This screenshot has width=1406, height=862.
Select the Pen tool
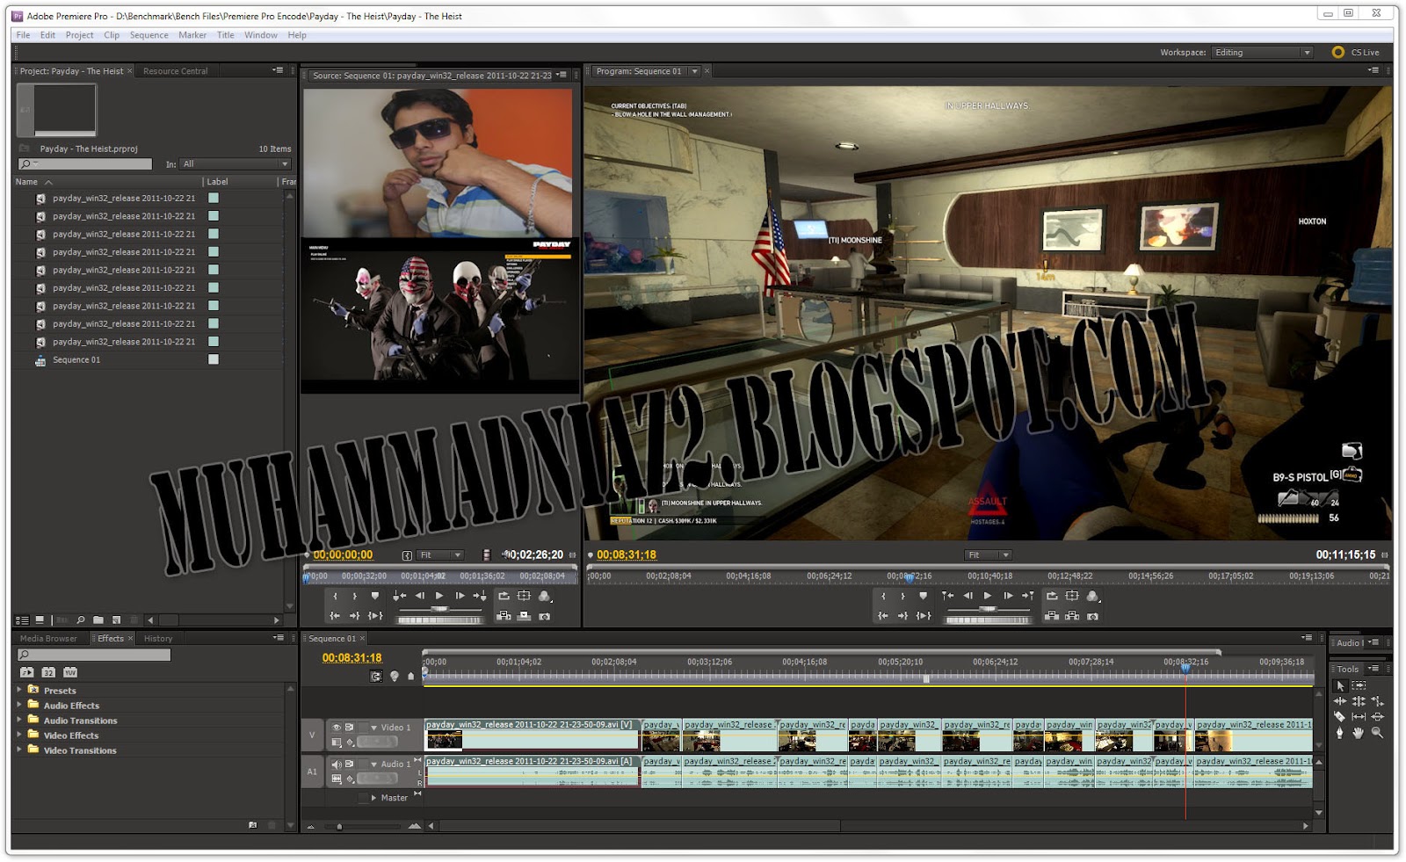[1340, 732]
